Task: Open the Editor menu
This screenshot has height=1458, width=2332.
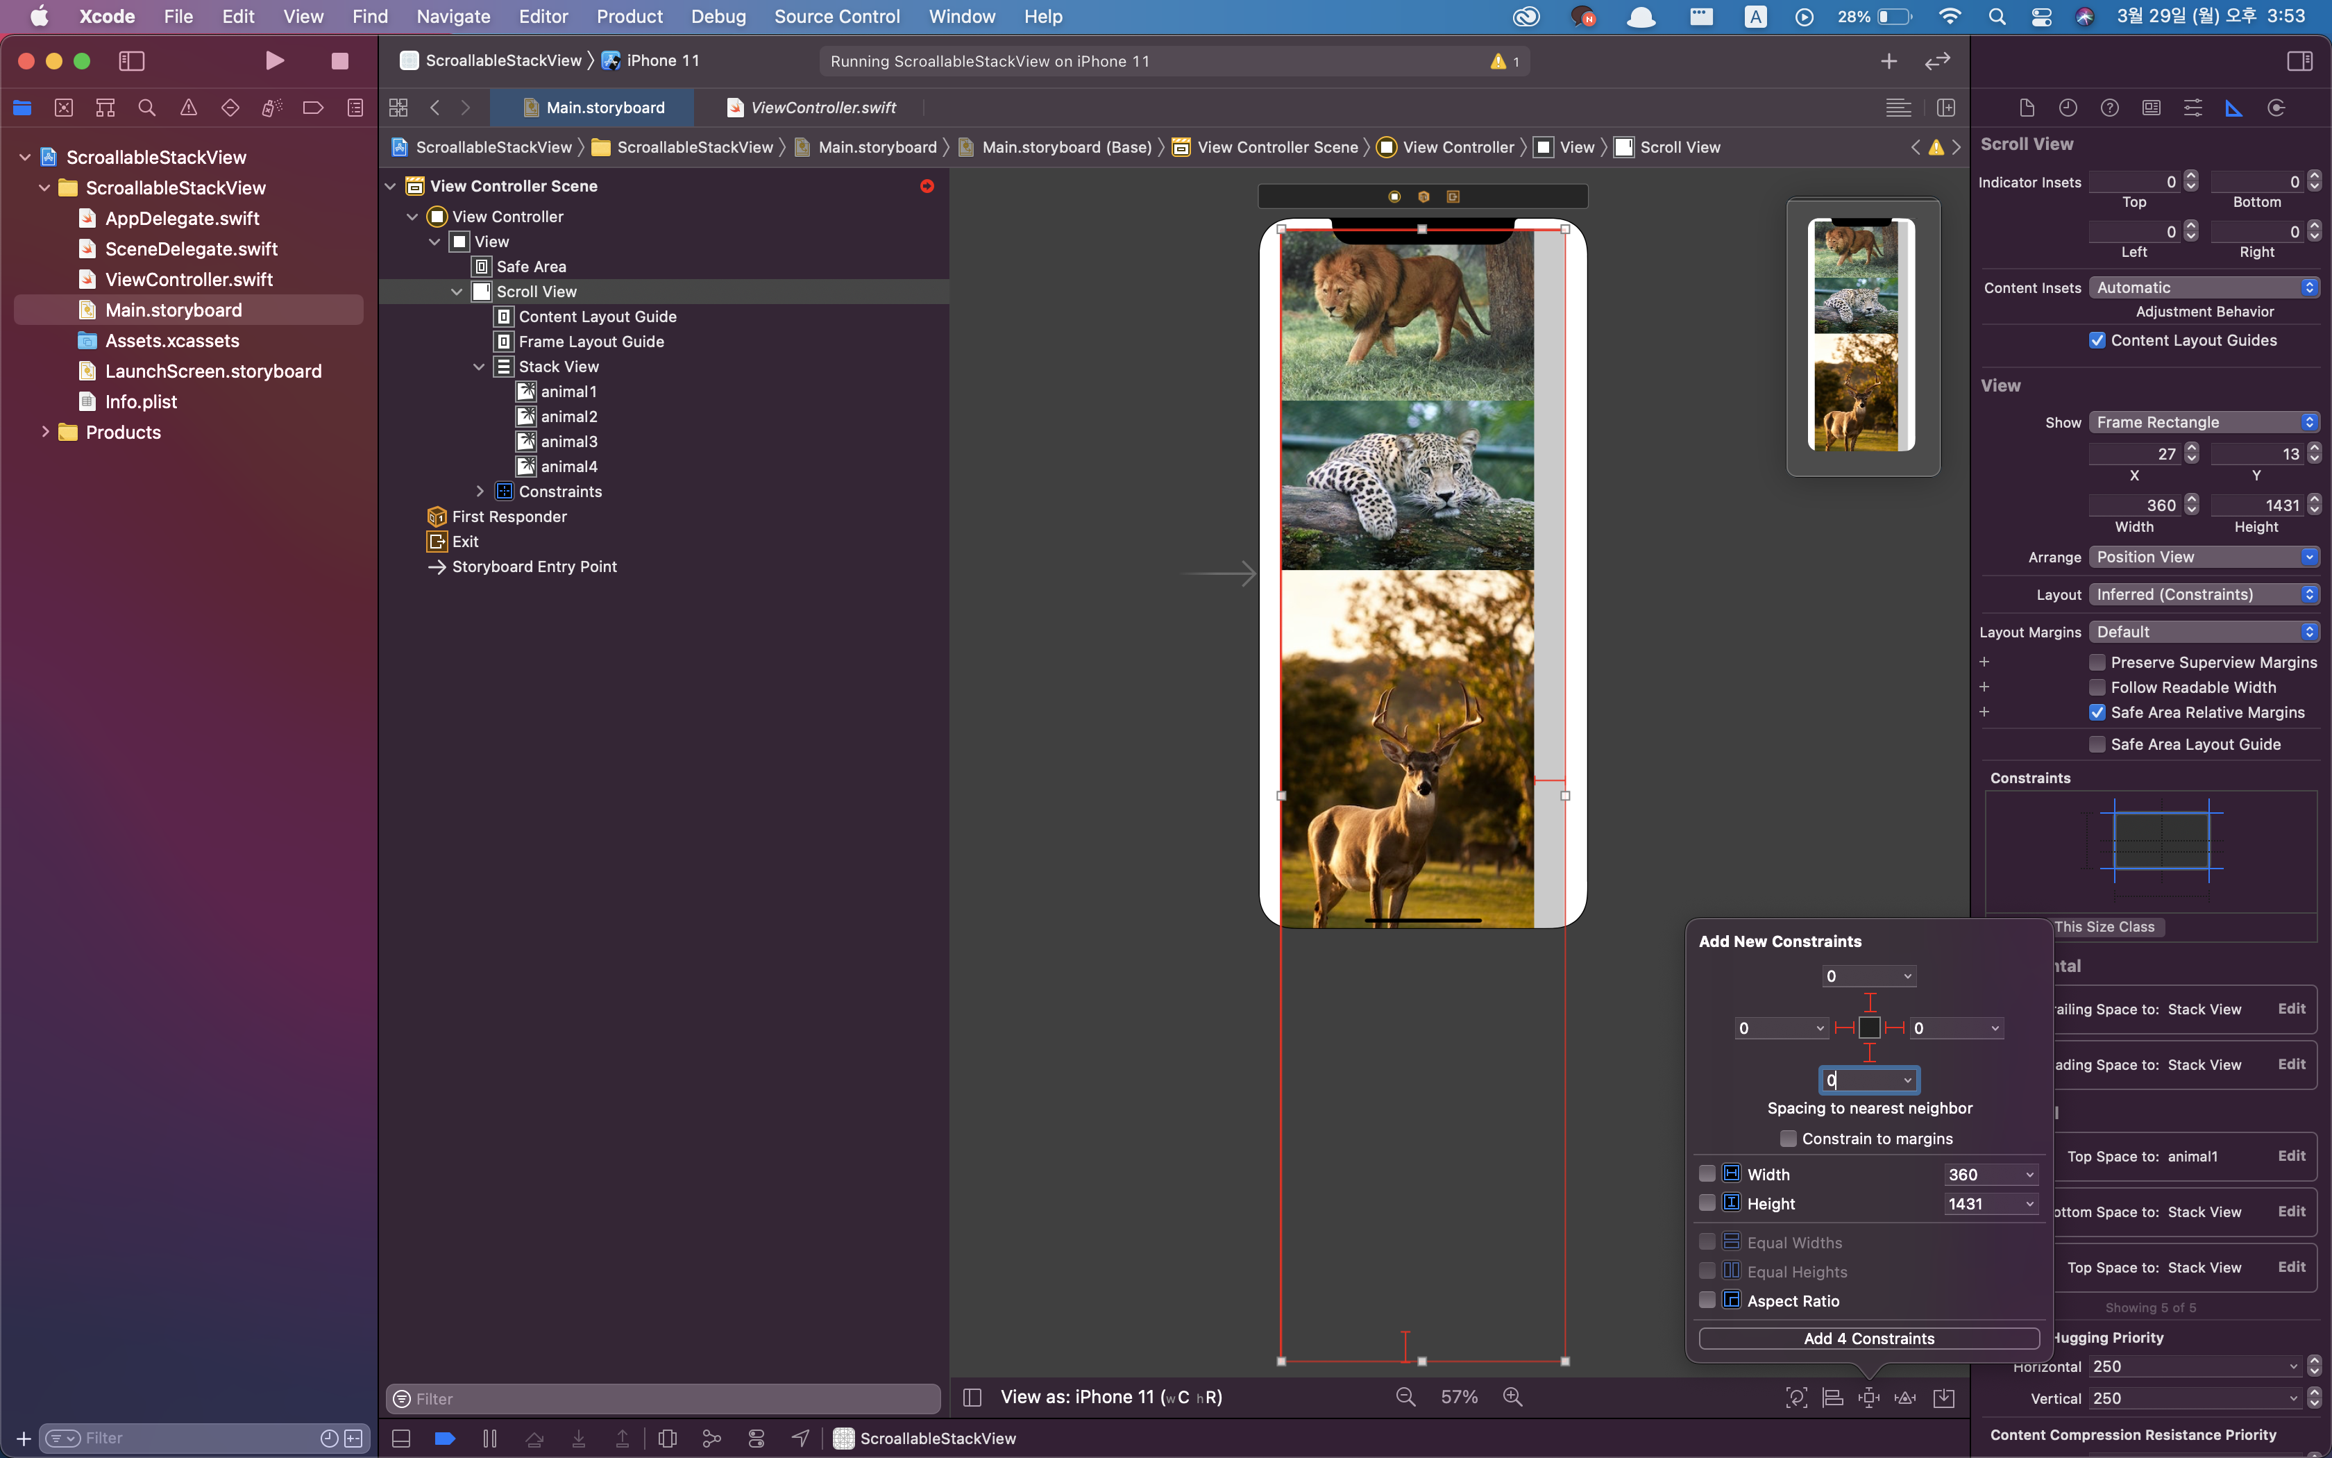Action: [x=543, y=17]
